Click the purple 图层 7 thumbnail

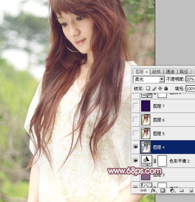146,106
